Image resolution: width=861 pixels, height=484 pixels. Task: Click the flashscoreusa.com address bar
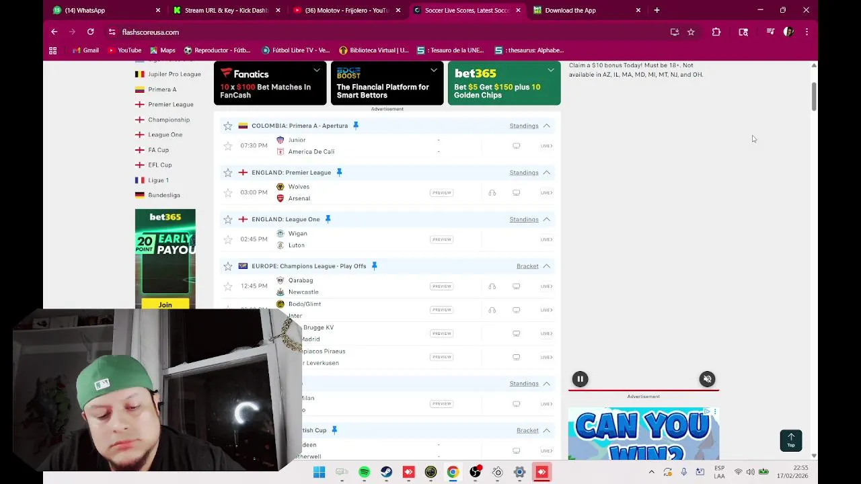pyautogui.click(x=390, y=32)
